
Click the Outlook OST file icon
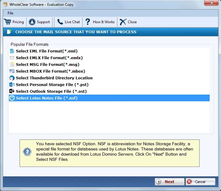tap(12, 91)
